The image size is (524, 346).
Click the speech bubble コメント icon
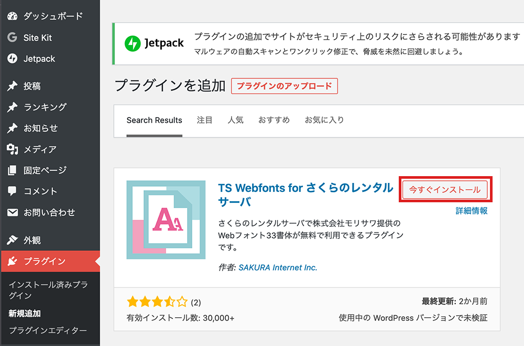point(13,191)
